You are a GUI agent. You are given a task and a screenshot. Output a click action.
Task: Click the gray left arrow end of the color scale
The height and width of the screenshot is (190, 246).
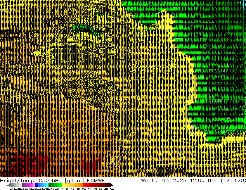tap(9, 185)
